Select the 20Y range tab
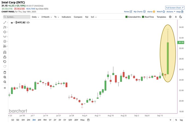This screenshot has height=123, width=186. click(76, 120)
